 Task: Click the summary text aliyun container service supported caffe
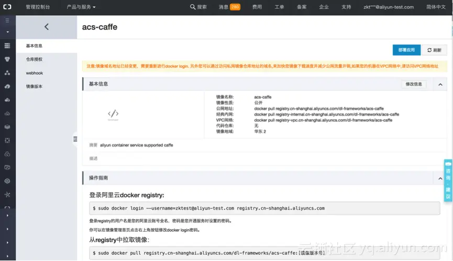coord(136,145)
